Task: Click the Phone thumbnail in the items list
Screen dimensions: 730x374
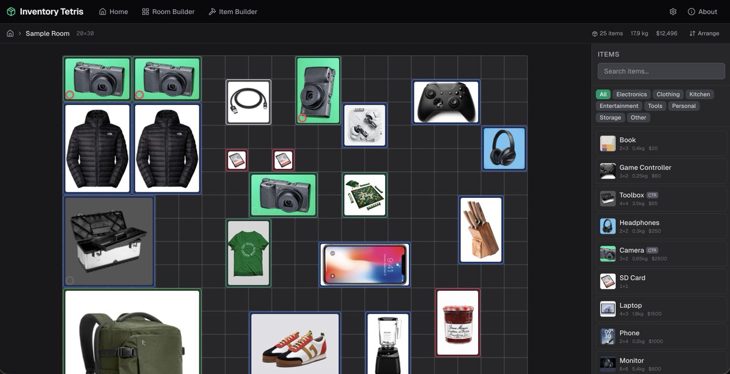Action: (608, 337)
